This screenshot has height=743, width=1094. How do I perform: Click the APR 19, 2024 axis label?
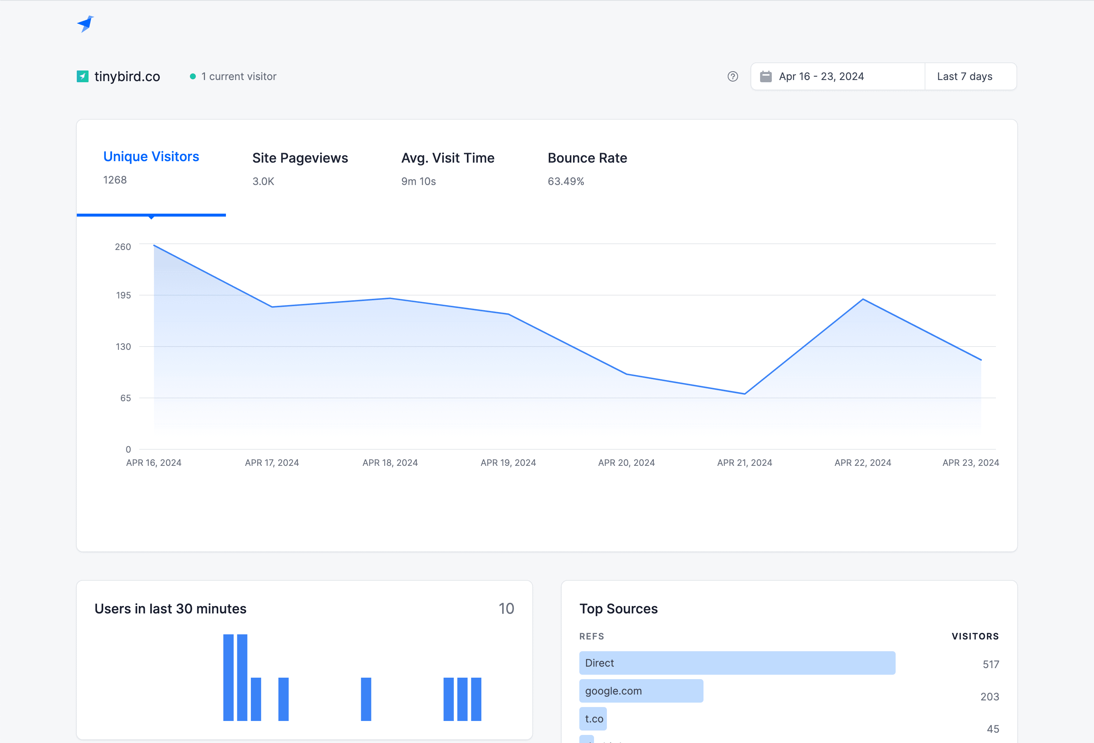[508, 462]
